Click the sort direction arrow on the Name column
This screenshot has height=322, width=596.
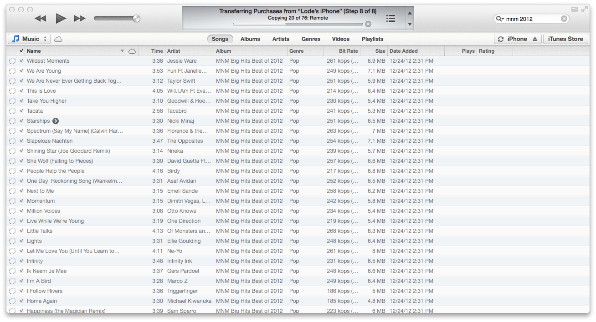tap(123, 51)
